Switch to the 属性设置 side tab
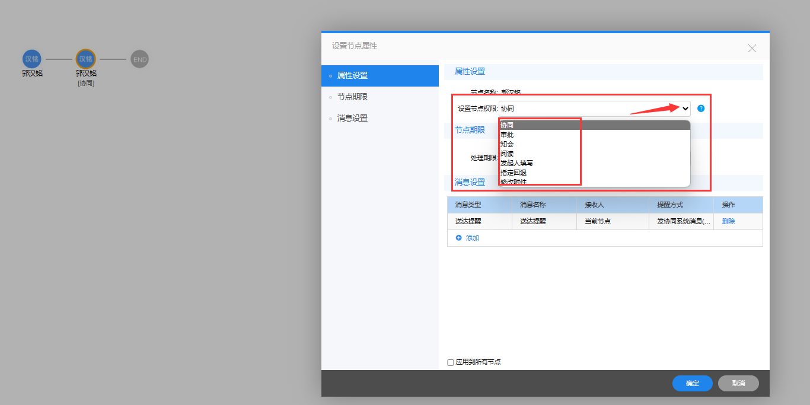810x405 pixels. pyautogui.click(x=352, y=76)
